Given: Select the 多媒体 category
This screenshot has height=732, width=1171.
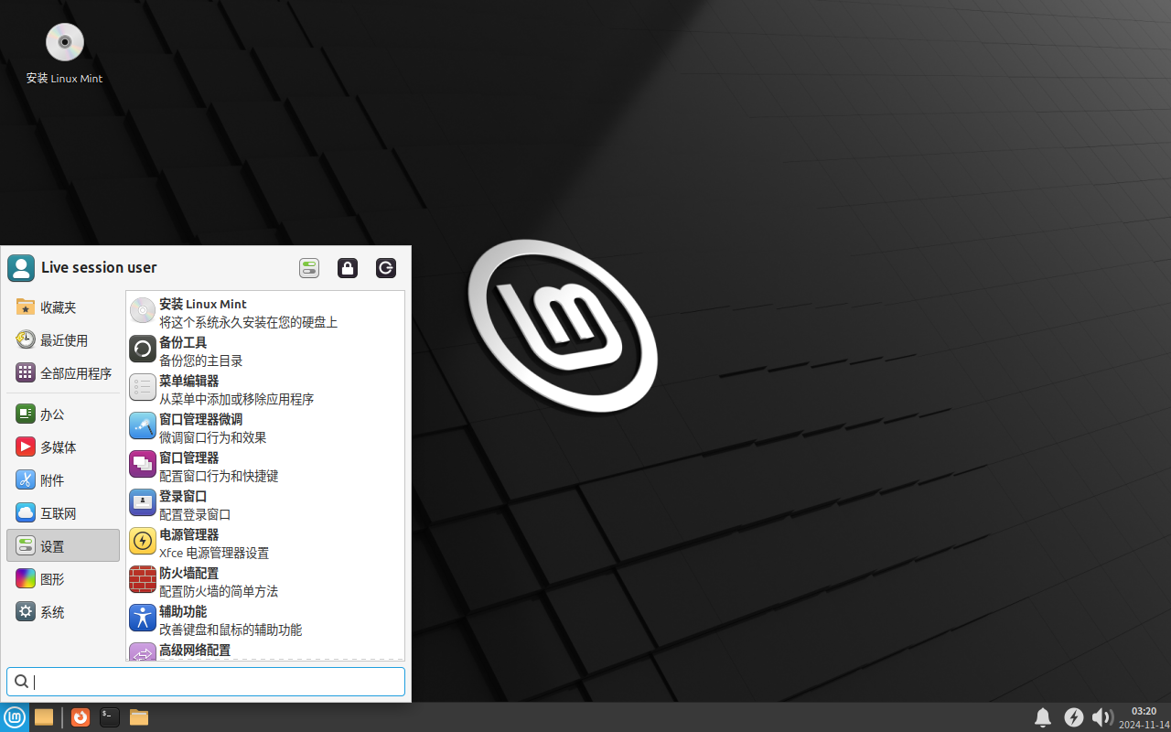Looking at the screenshot, I should pyautogui.click(x=63, y=447).
